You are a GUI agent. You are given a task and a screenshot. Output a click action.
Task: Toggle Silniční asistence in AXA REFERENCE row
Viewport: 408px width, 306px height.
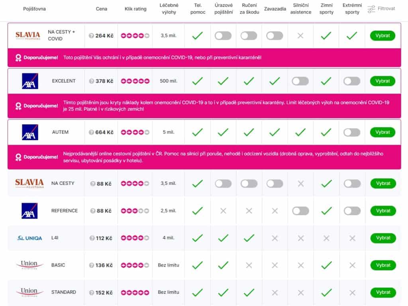coord(300,211)
